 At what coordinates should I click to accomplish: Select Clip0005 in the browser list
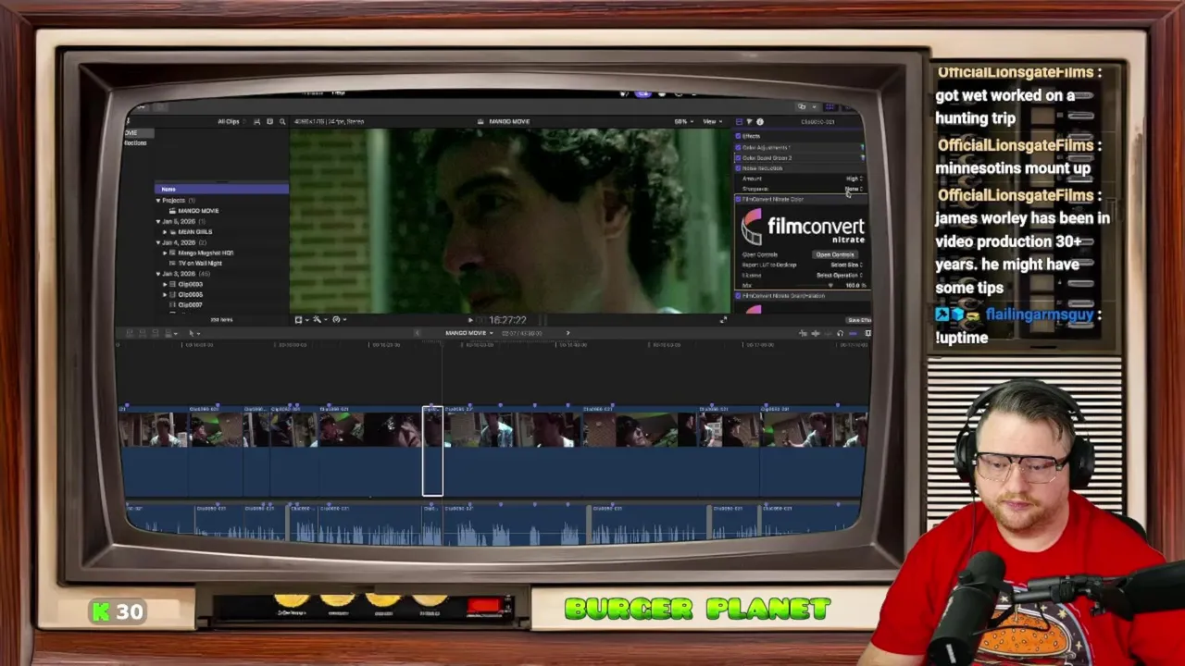pyautogui.click(x=189, y=294)
